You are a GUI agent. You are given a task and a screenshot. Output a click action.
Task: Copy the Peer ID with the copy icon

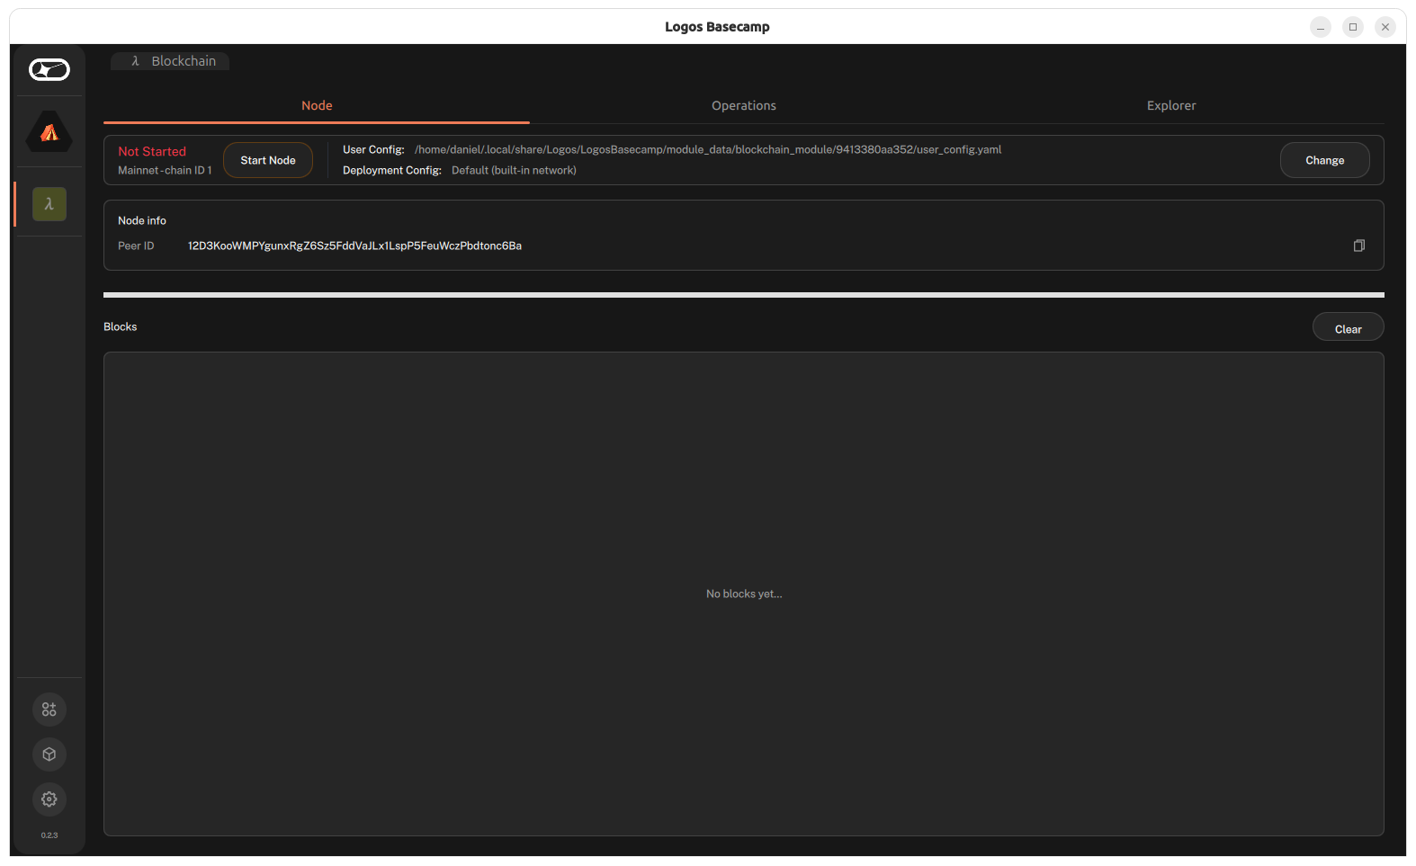click(1359, 246)
